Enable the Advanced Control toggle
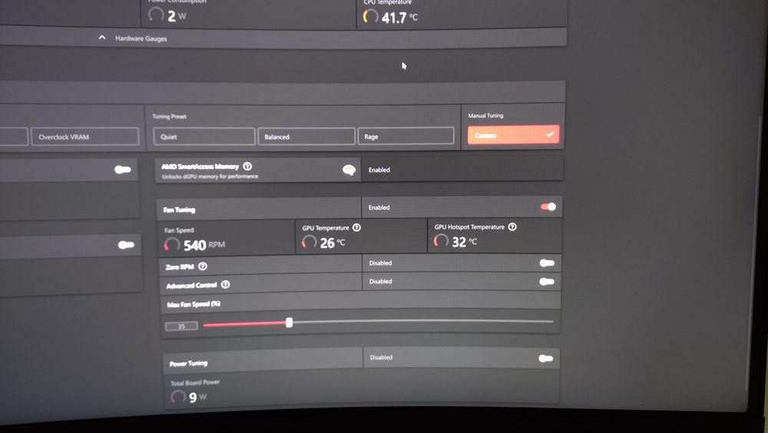768x433 pixels. (x=547, y=282)
